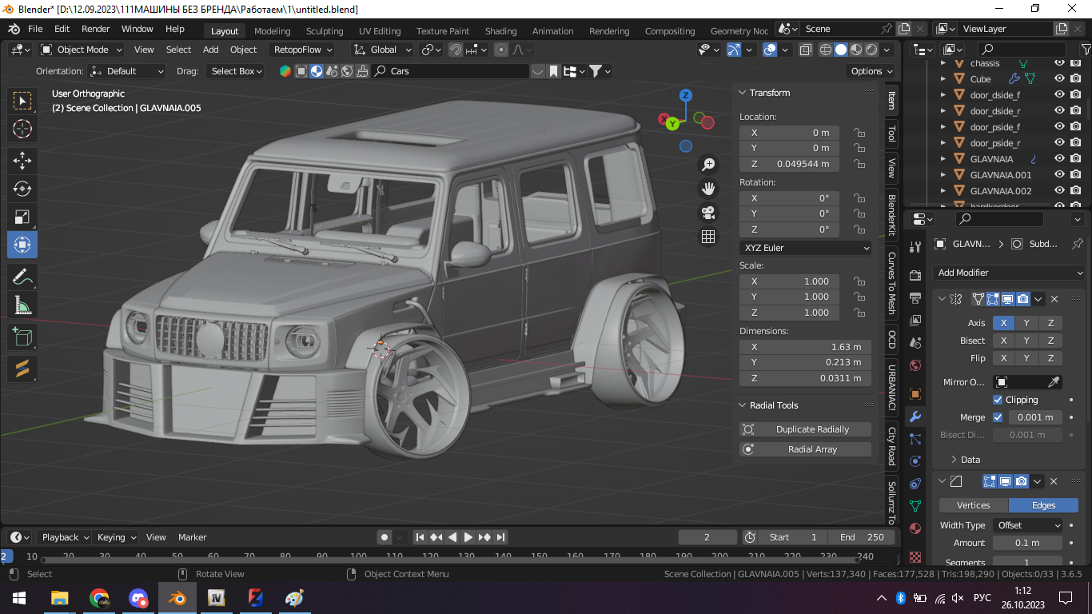Choose the Measure tool
Image resolution: width=1092 pixels, height=614 pixels.
(x=22, y=305)
